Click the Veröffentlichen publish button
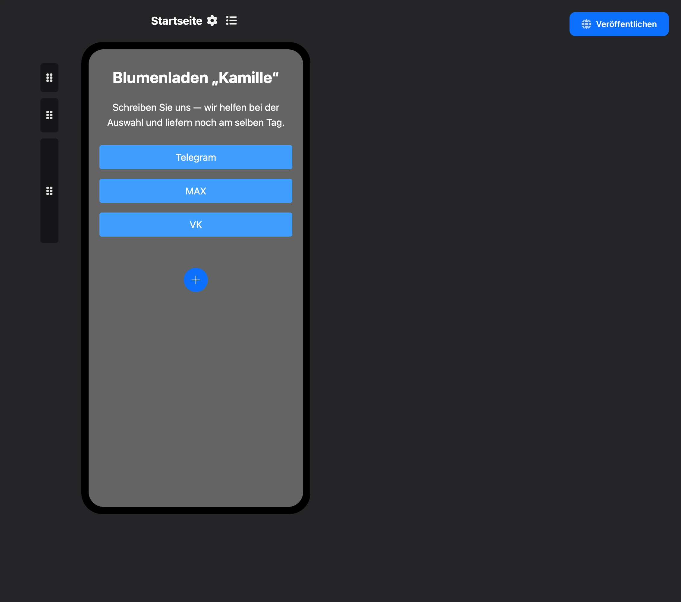Screen dimensions: 681x602 (x=619, y=24)
